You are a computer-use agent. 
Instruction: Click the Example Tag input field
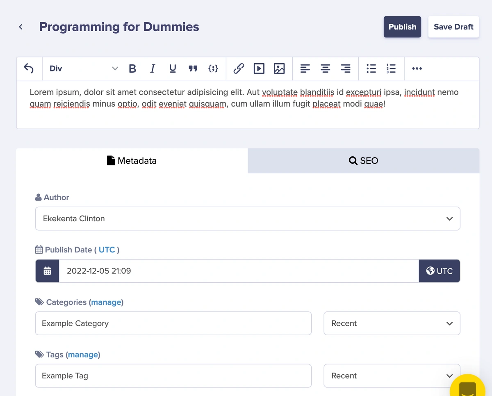[x=173, y=376]
